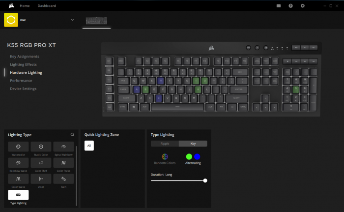Switch type lighting to Ripple mode
Screen dimensions: 344x212
pos(165,144)
